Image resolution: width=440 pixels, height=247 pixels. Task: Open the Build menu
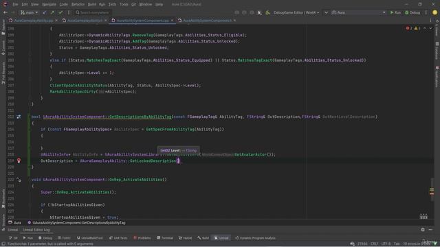pos(91,5)
